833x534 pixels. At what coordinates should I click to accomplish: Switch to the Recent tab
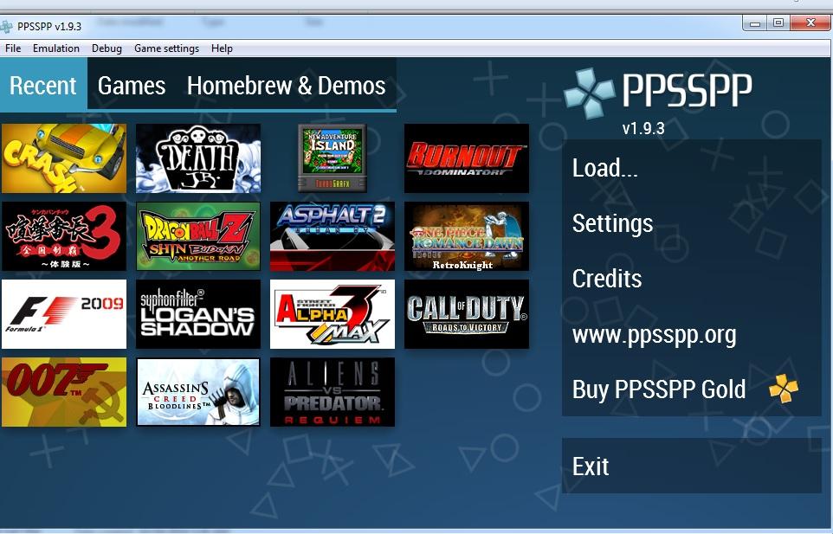(x=43, y=85)
